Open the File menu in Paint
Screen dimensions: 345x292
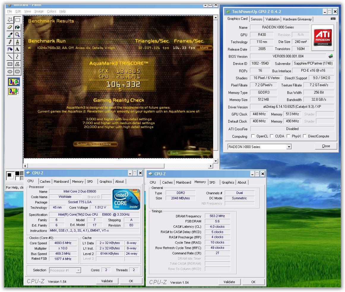pyautogui.click(x=10, y=11)
